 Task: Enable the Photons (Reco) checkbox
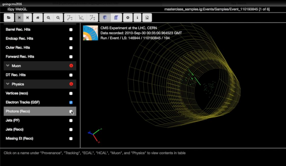[x=71, y=111]
